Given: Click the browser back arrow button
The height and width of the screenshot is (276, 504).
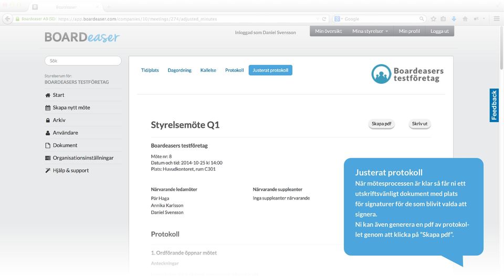Looking at the screenshot, I should pos(8,19).
